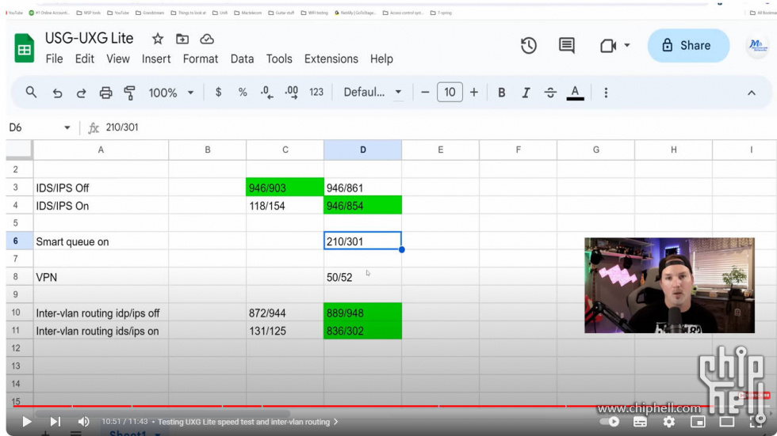
Task: Activate the paint format tool
Action: click(x=129, y=93)
